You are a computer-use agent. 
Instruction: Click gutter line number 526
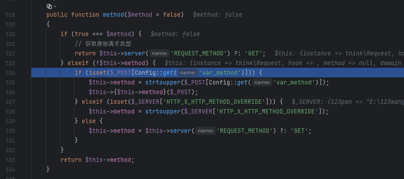point(10,92)
